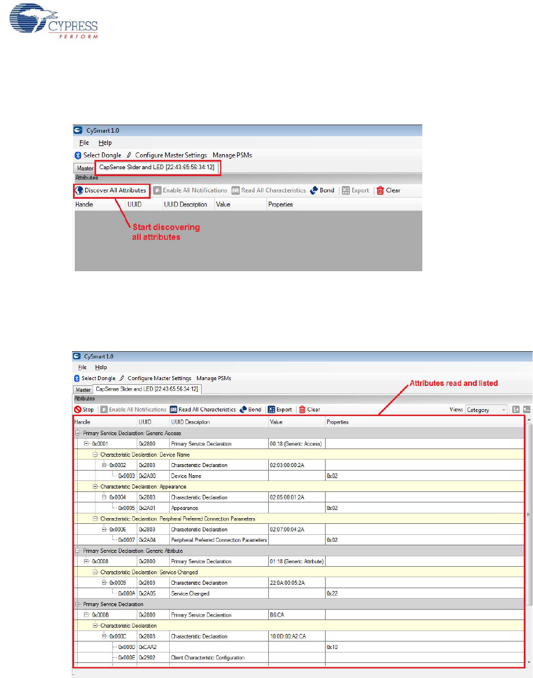Image resolution: width=533 pixels, height=678 pixels.
Task: Click Manage PSMs in upper window
Action: click(x=232, y=155)
